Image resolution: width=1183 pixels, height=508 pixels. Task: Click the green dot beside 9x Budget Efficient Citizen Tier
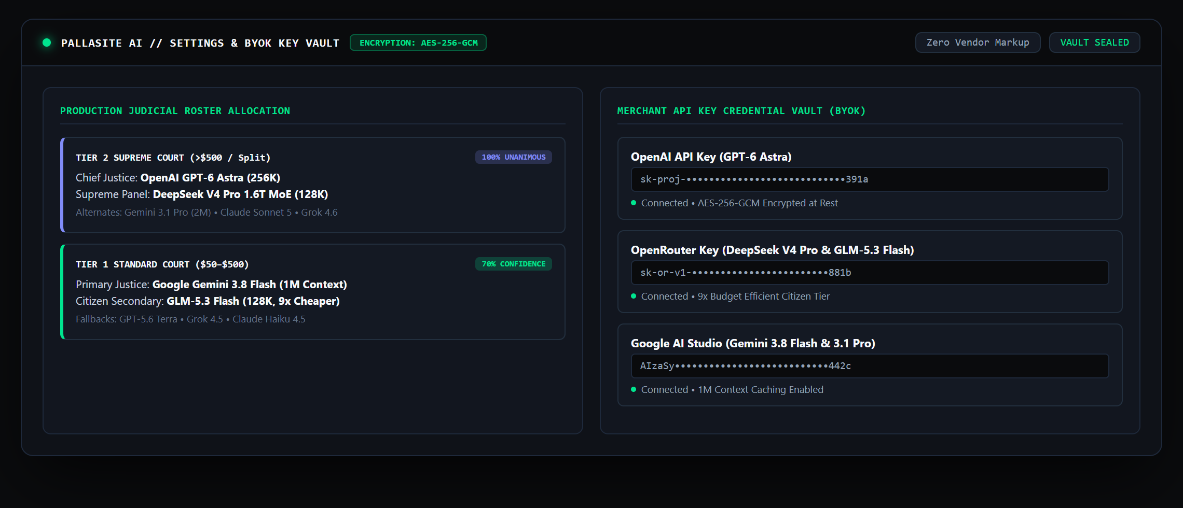(634, 296)
